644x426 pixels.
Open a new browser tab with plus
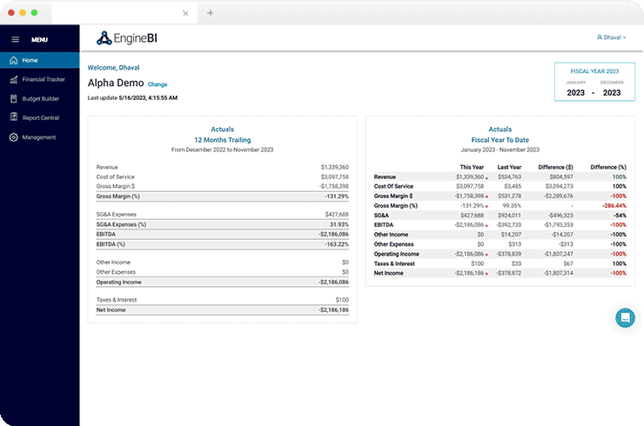[210, 13]
